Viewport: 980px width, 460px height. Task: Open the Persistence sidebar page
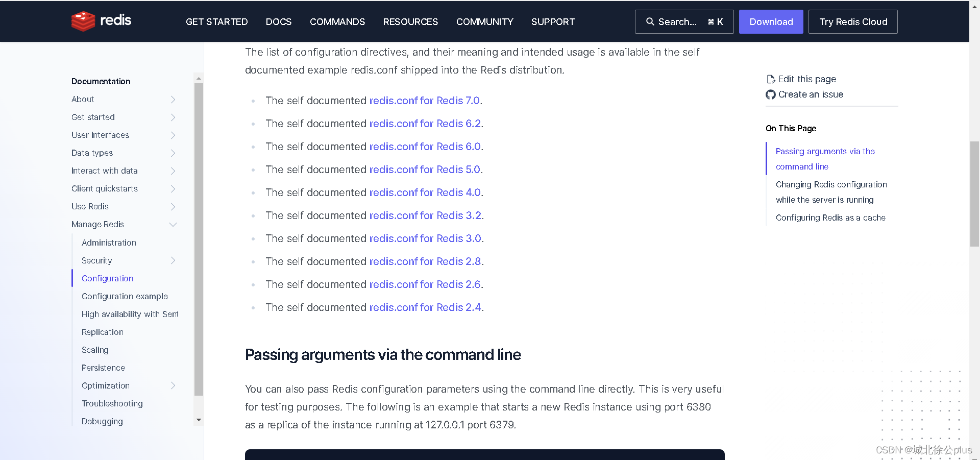point(103,368)
